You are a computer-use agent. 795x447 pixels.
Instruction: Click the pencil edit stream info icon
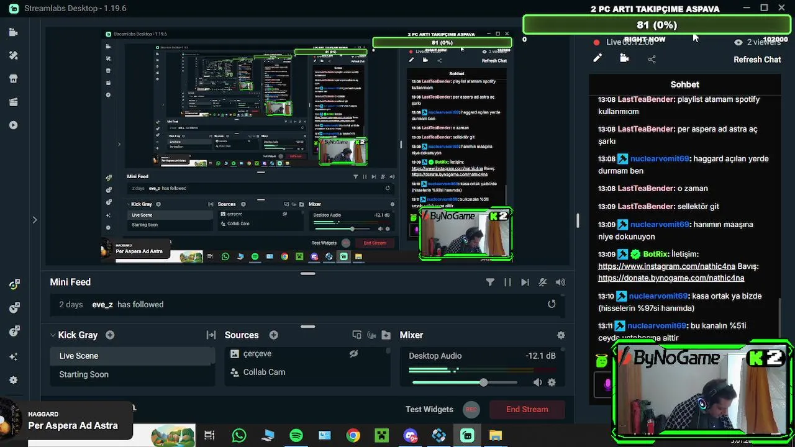597,58
